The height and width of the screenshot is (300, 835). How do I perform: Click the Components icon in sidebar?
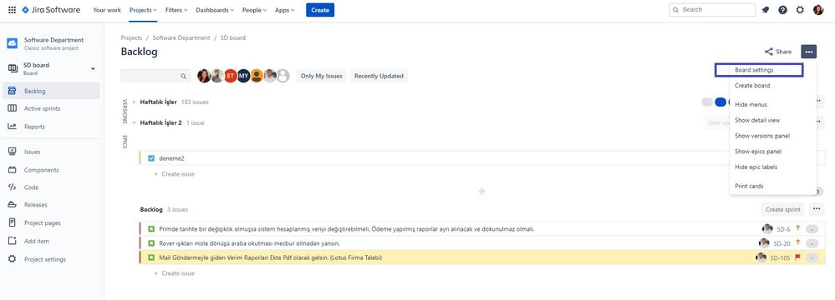pyautogui.click(x=12, y=170)
